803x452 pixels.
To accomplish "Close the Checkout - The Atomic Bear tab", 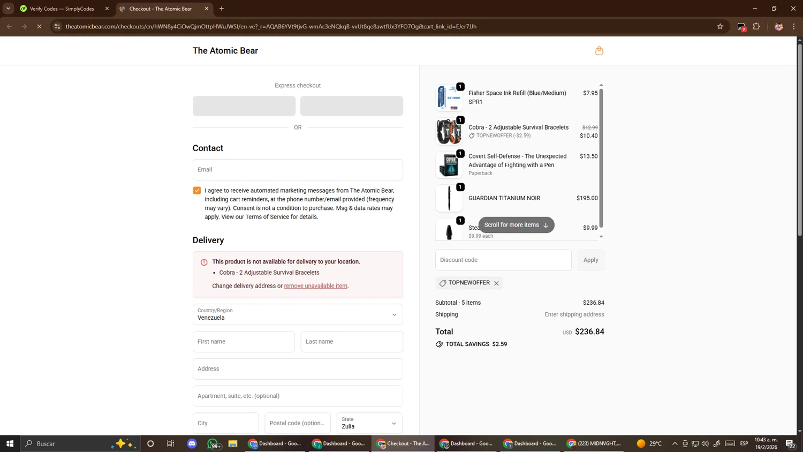I will (207, 9).
